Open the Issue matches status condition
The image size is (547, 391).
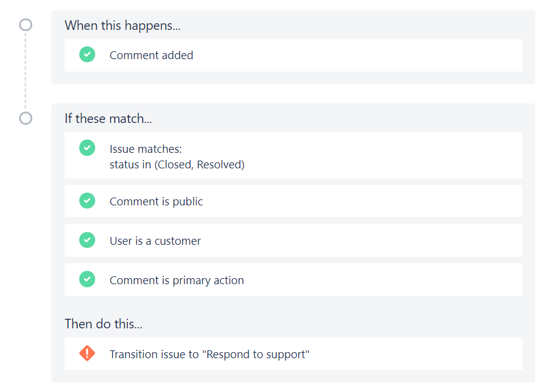pos(293,155)
